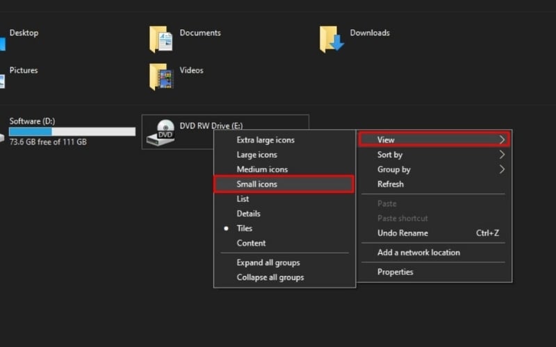556x347 pixels.
Task: Click the Software (D:) storage usage bar
Action: (x=72, y=132)
